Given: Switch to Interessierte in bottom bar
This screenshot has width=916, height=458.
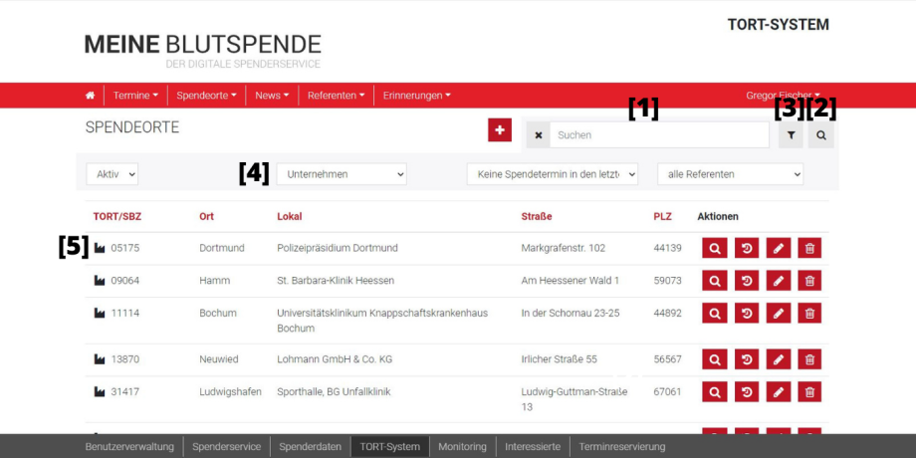Looking at the screenshot, I should coord(533,447).
